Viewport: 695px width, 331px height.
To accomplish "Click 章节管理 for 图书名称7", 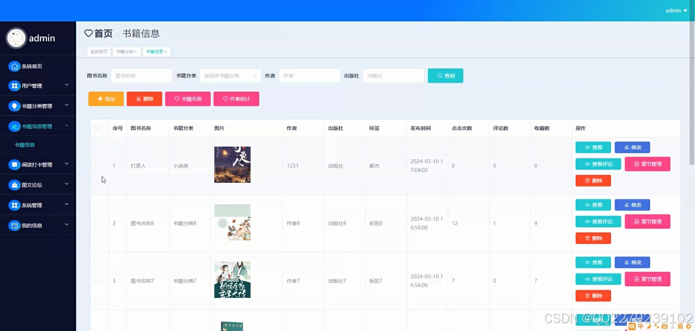I will (648, 279).
